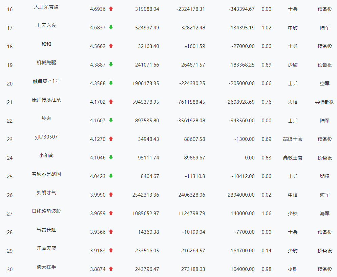Open trader 康师傅冰红茶 profile

coord(46,100)
